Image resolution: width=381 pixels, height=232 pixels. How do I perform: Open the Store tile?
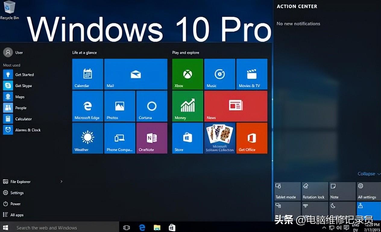[x=187, y=138]
